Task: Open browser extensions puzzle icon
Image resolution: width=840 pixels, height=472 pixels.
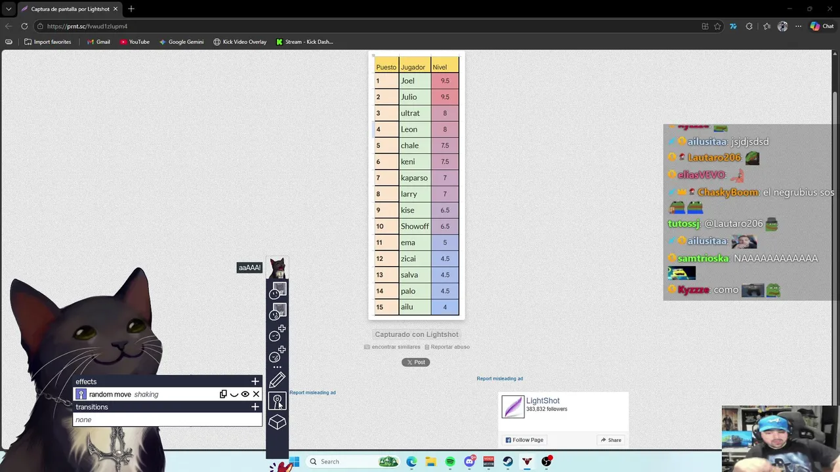Action: coord(749,26)
